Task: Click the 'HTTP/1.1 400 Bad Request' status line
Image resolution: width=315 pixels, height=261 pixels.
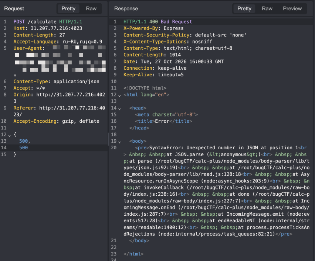Action: click(x=158, y=22)
